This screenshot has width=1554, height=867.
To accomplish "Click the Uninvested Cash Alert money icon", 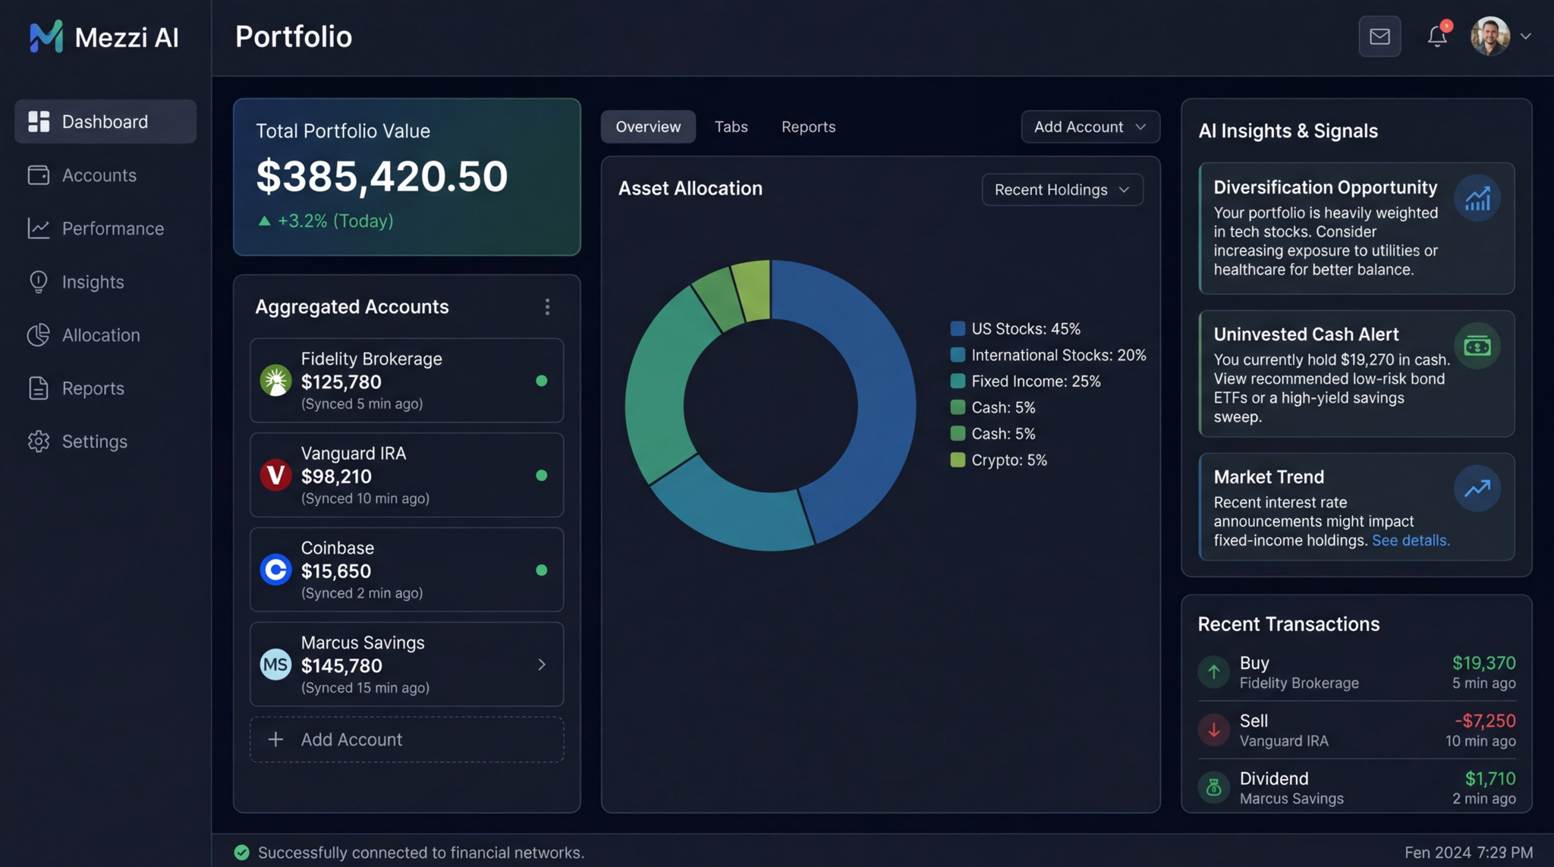I will coord(1477,347).
